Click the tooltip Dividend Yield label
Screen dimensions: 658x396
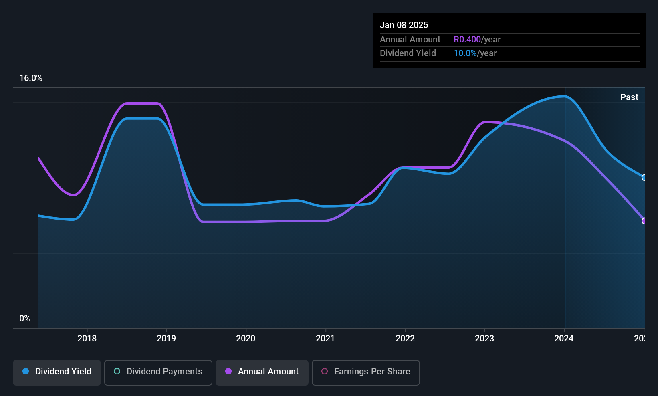(408, 53)
